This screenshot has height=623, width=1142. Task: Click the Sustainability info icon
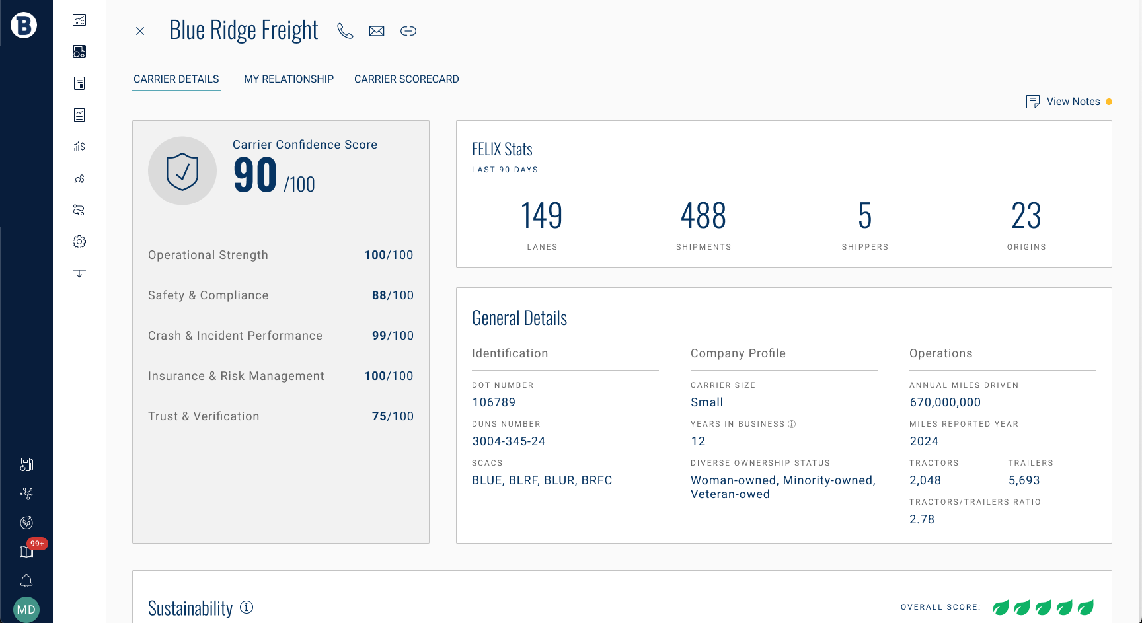[x=247, y=607]
